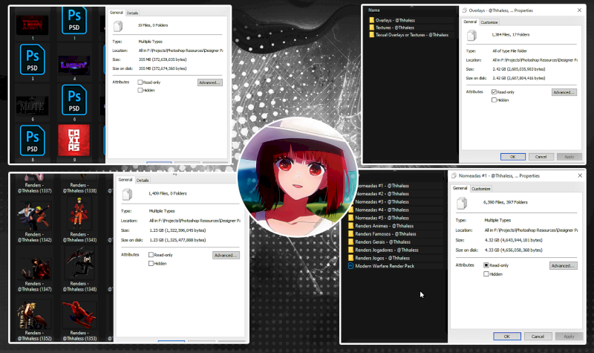The width and height of the screenshot is (594, 353).
Task: Click the Renders Jogadores folder icon
Action: (351, 249)
